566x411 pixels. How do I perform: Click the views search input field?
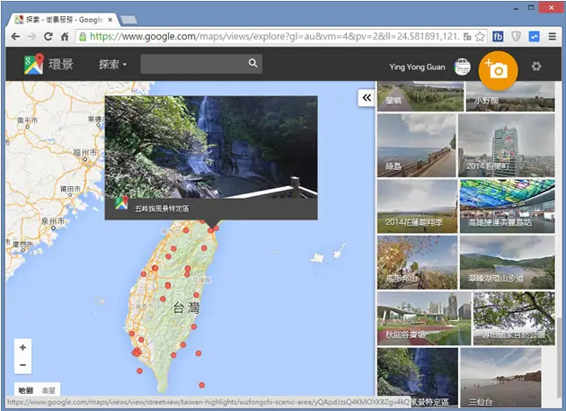[194, 64]
